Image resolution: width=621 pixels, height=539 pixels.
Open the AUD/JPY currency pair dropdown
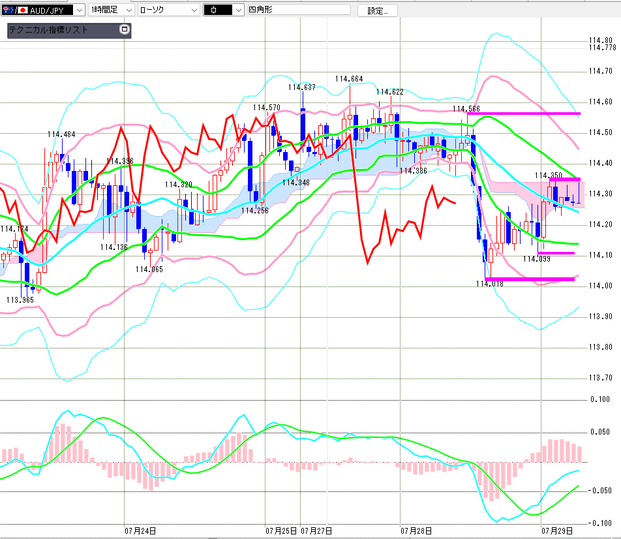42,10
